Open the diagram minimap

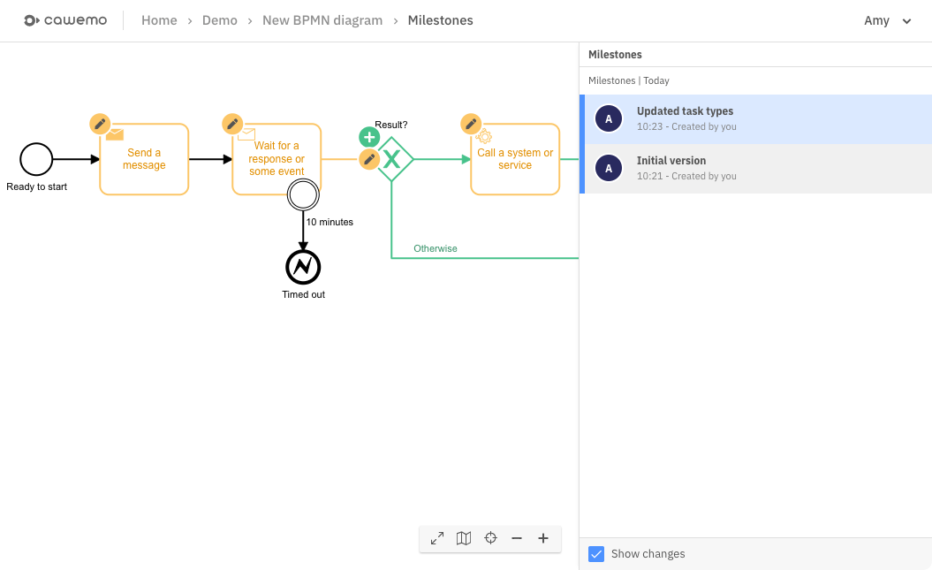tap(464, 538)
